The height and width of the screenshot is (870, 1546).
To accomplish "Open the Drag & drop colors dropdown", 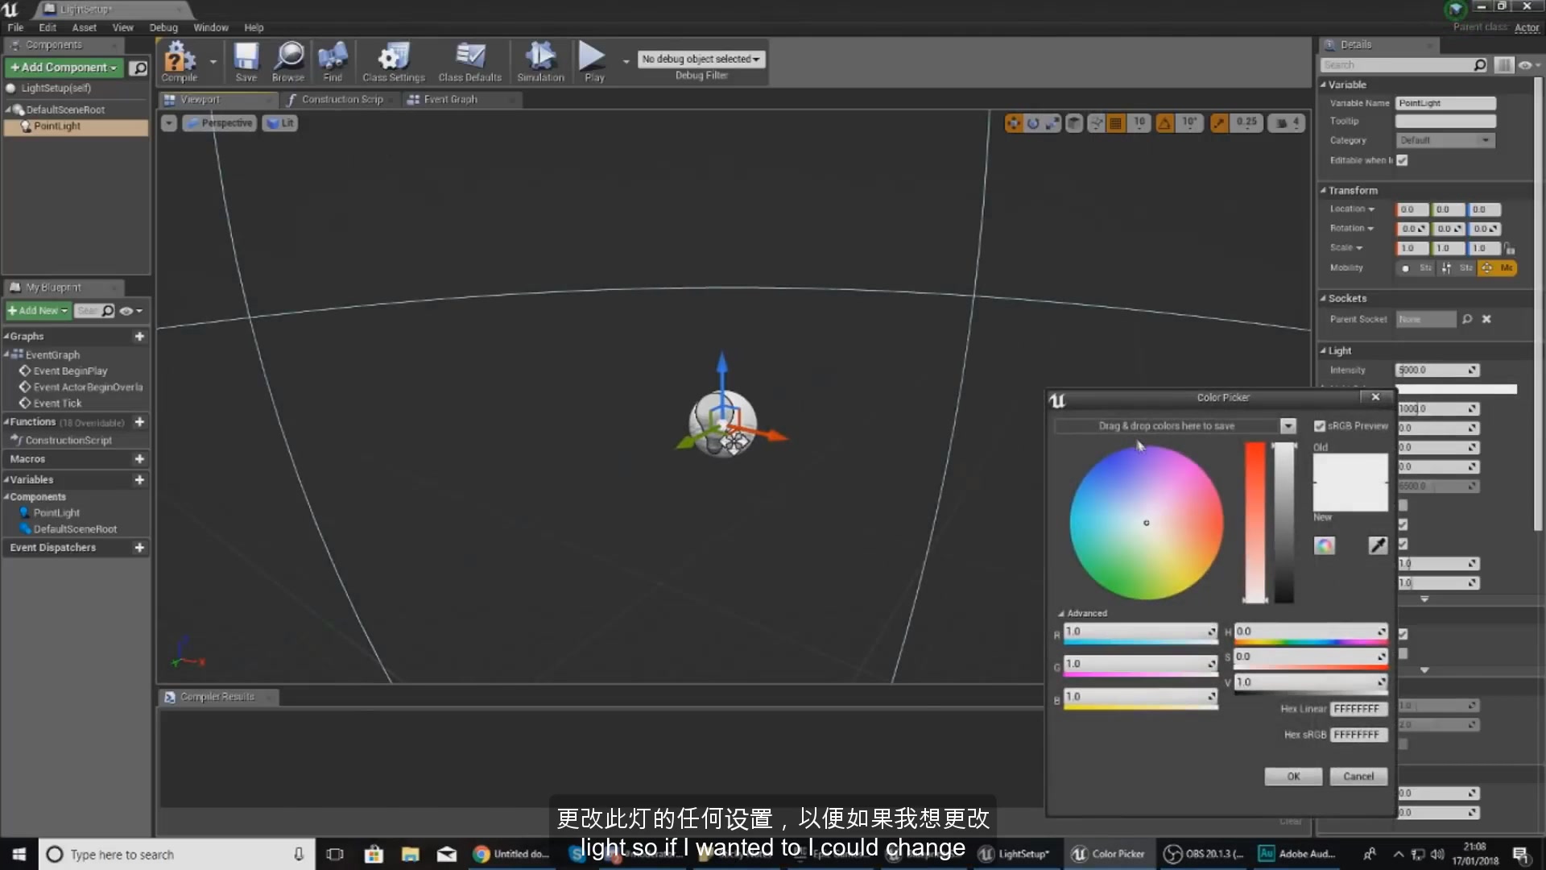I will [x=1288, y=425].
